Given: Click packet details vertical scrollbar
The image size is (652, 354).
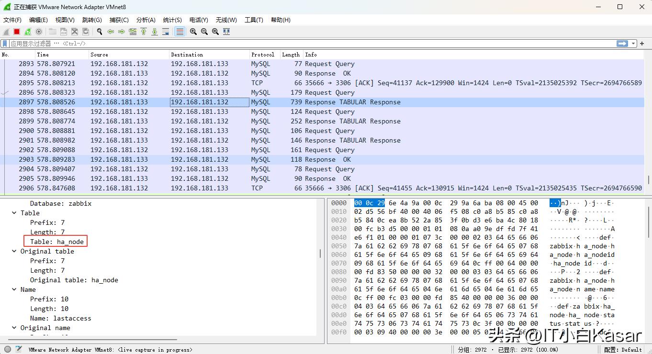Looking at the screenshot, I should [x=320, y=254].
